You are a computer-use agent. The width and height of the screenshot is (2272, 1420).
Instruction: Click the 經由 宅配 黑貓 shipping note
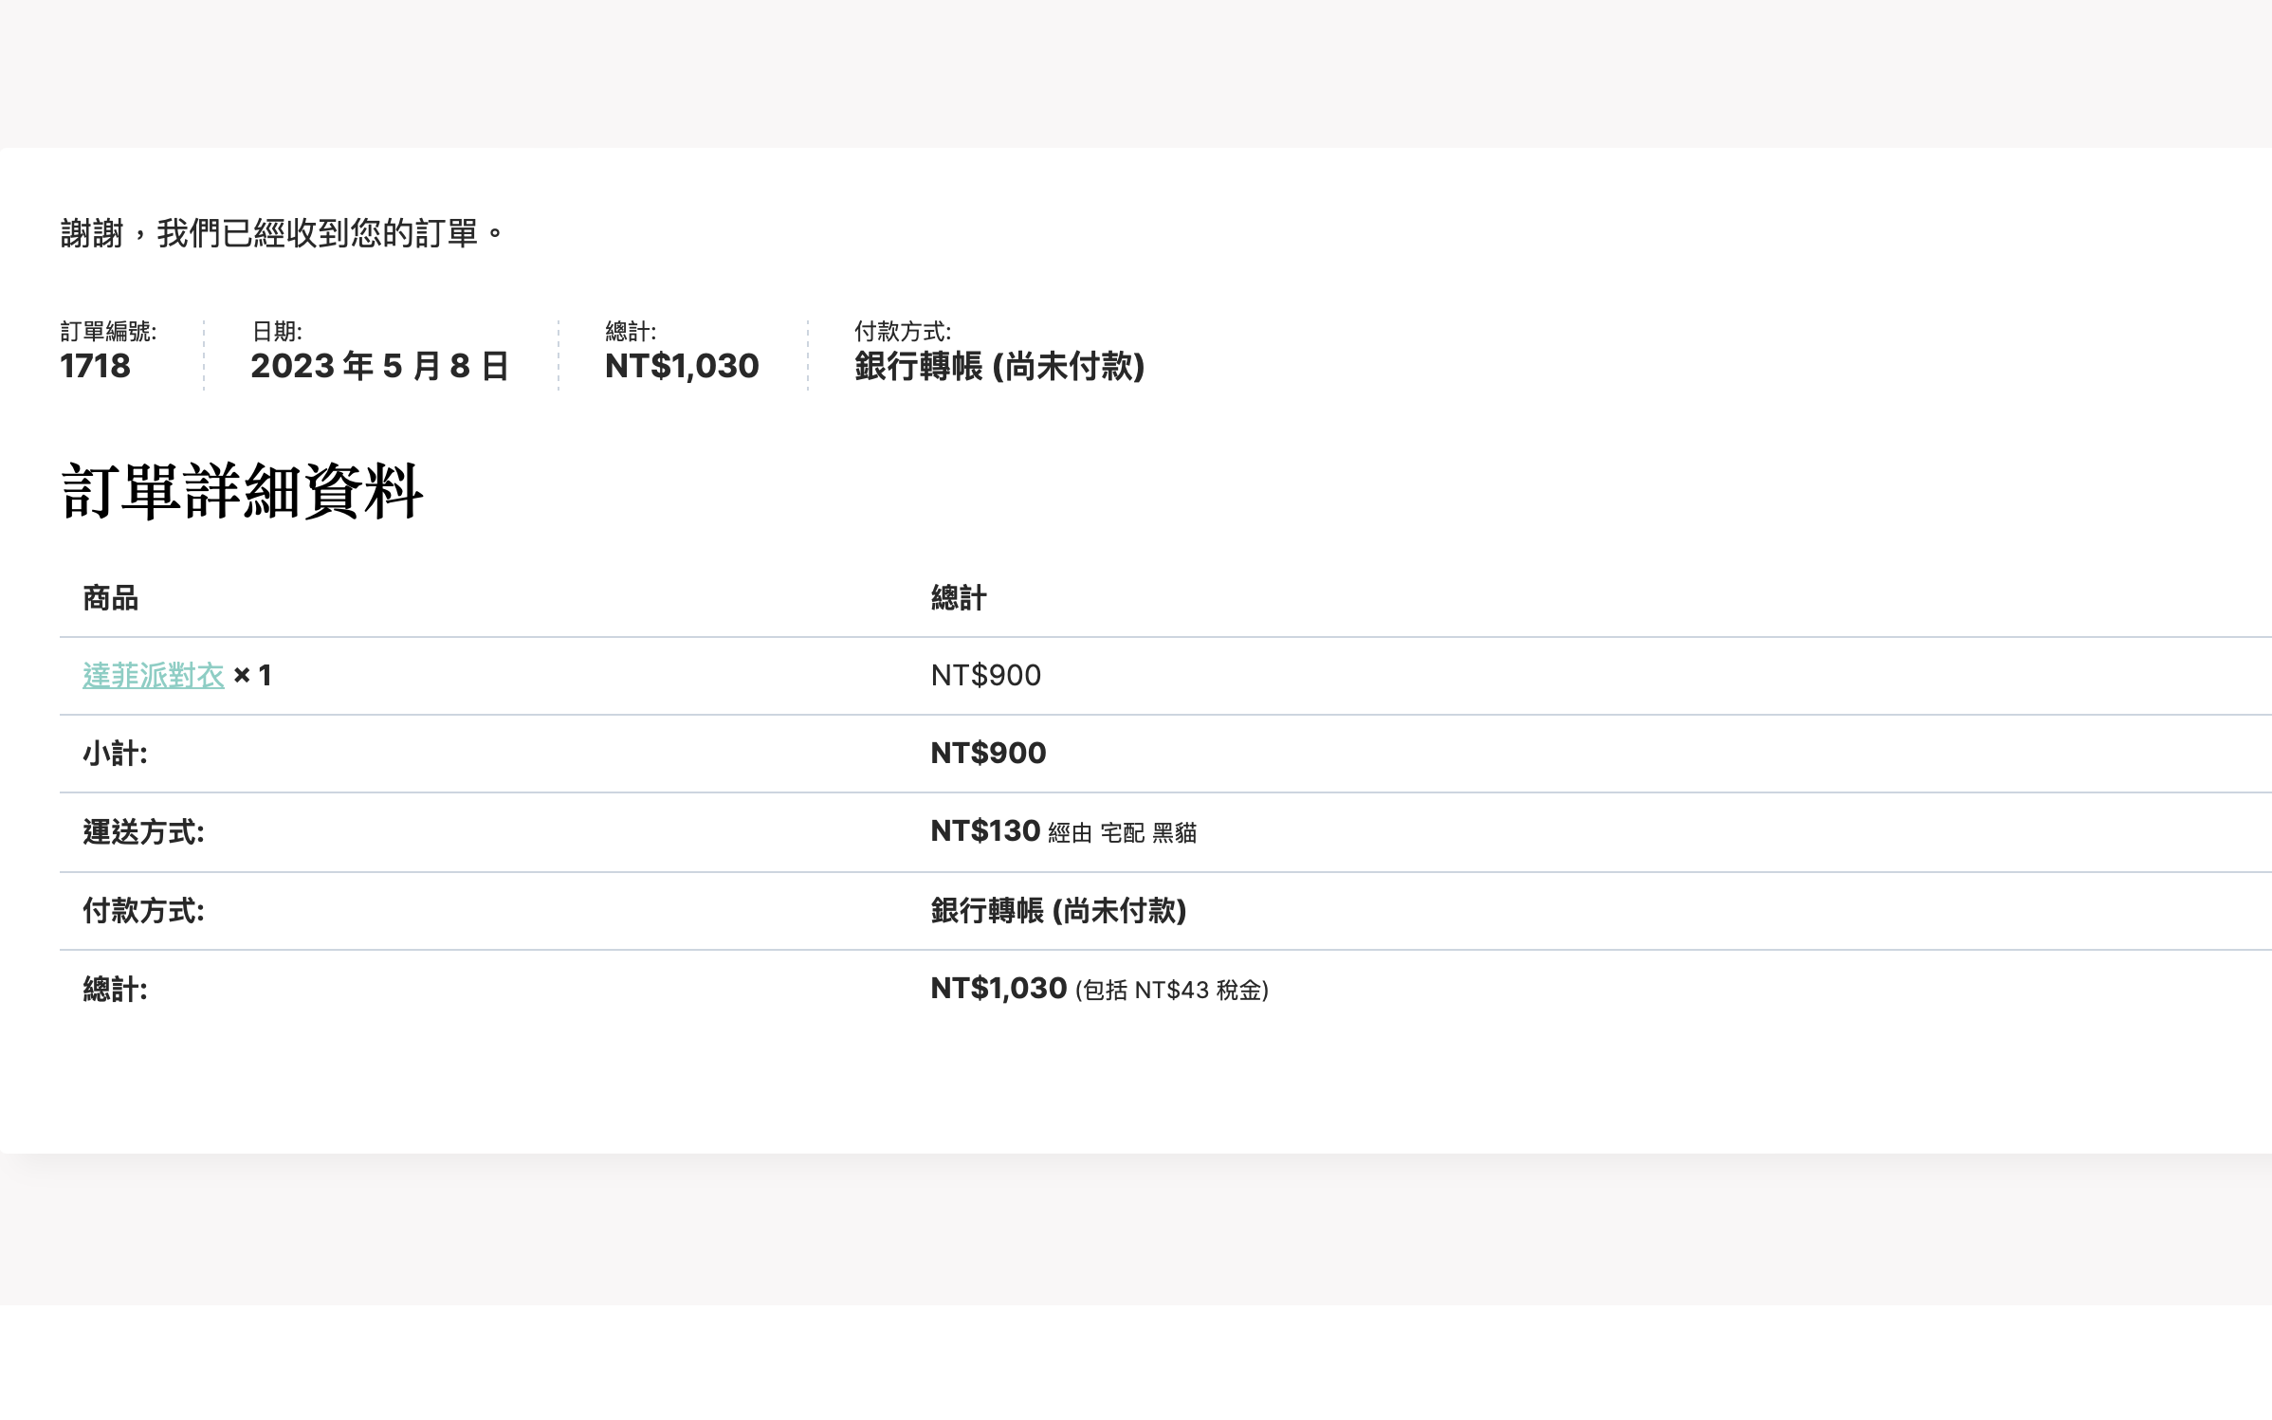(1122, 833)
